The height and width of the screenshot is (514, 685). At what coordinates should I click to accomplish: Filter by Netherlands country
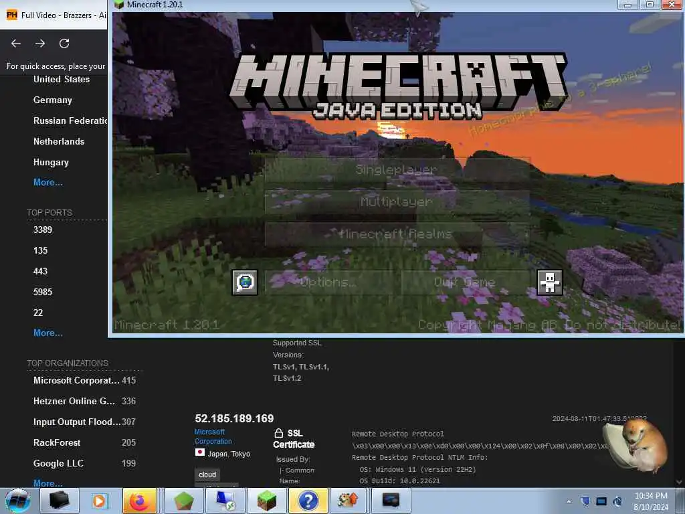pyautogui.click(x=59, y=142)
